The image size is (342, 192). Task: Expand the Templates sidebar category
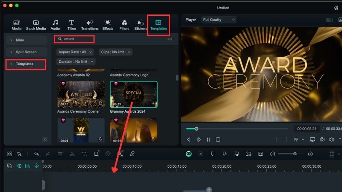point(26,64)
